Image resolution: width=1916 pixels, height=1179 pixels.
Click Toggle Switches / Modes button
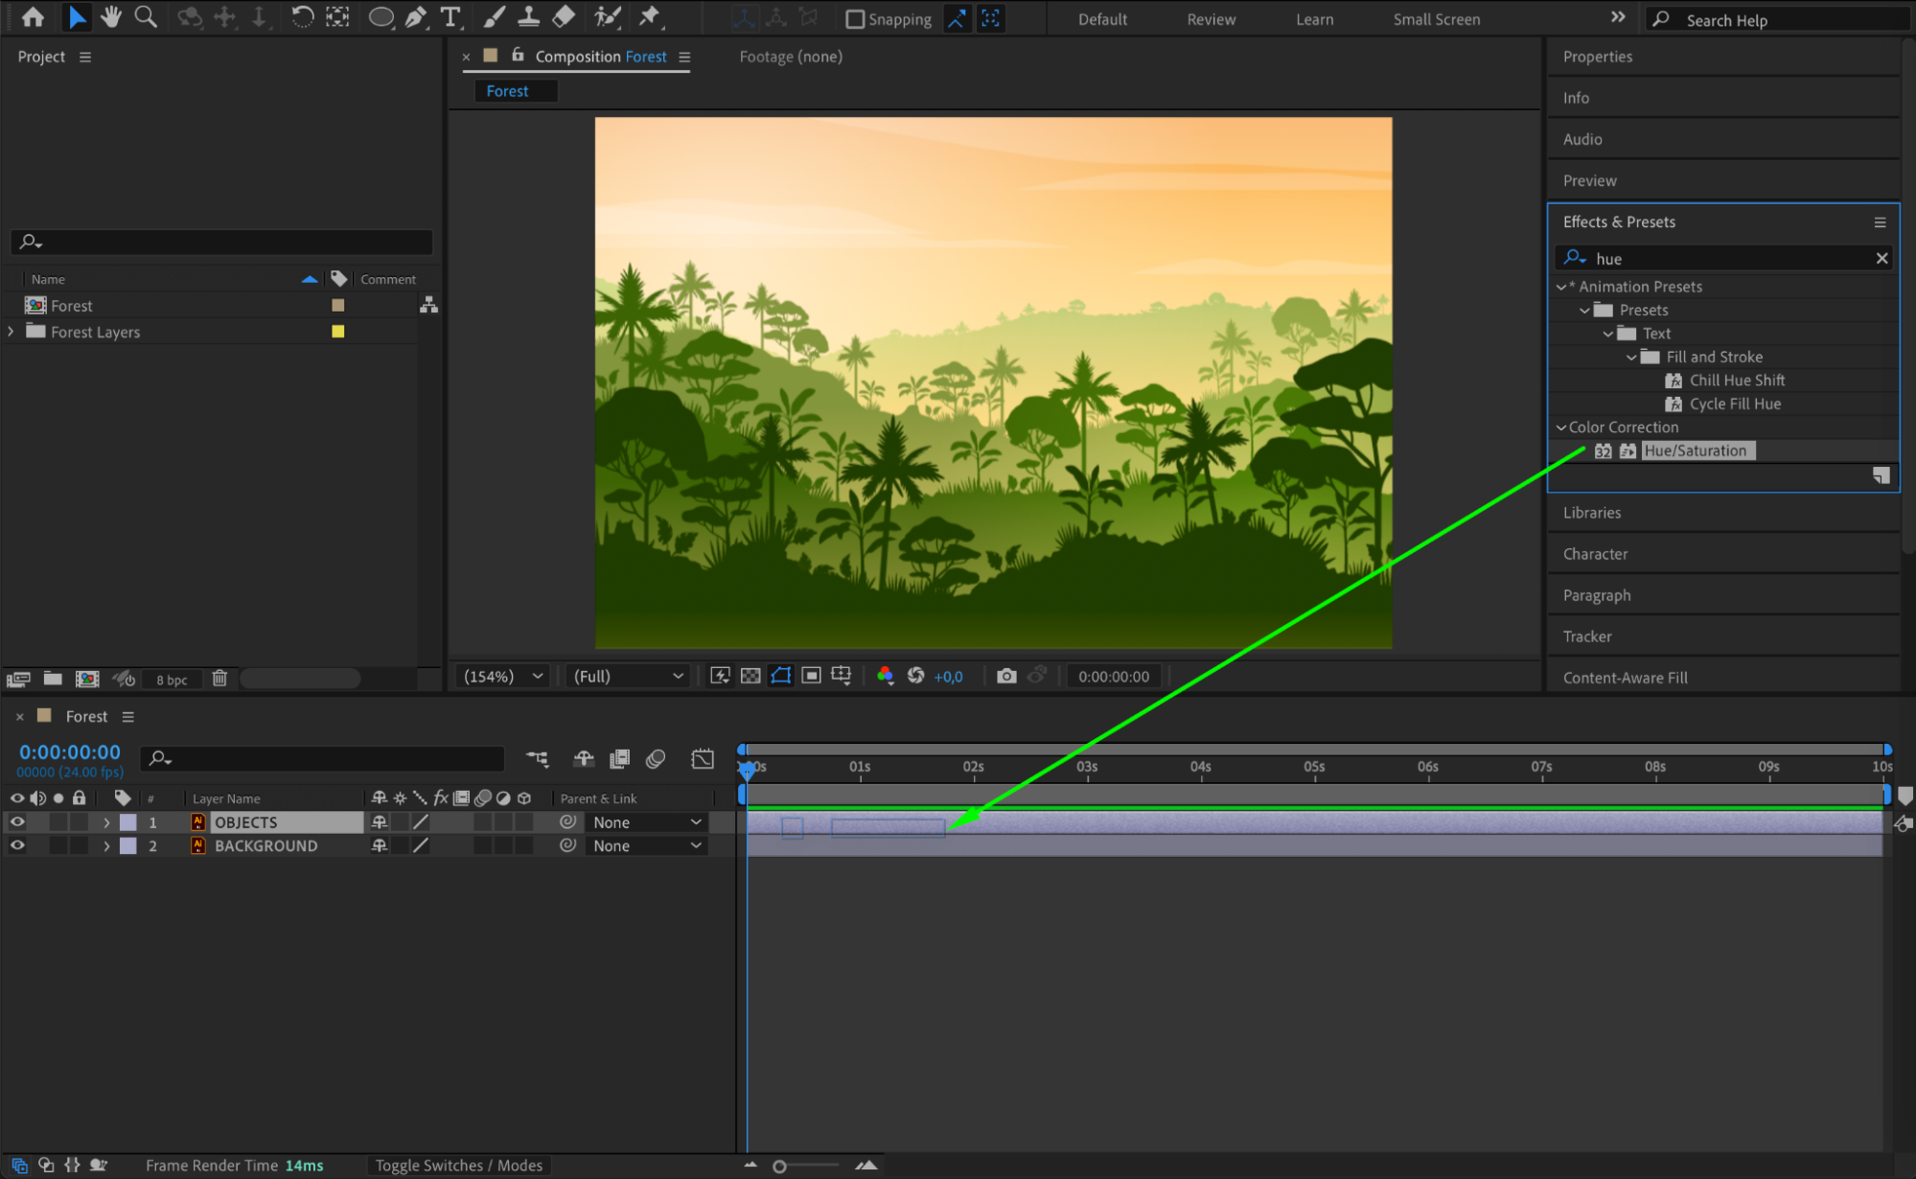click(458, 1166)
